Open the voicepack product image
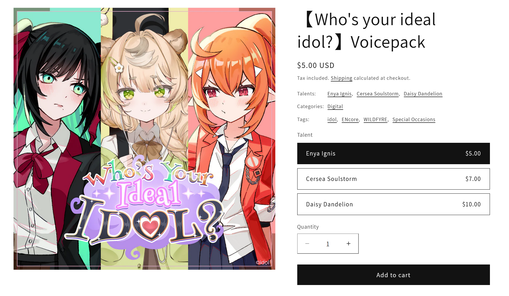This screenshot has width=509, height=296. tap(144, 139)
